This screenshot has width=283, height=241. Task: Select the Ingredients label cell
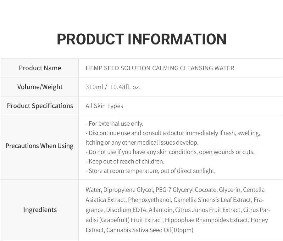[x=40, y=210]
